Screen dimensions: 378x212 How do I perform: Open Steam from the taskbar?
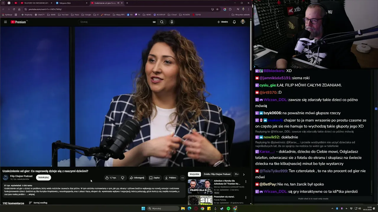(222, 208)
